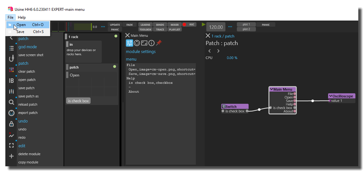Select plot 2 button
Screen dimensions: 364x172
point(246,29)
